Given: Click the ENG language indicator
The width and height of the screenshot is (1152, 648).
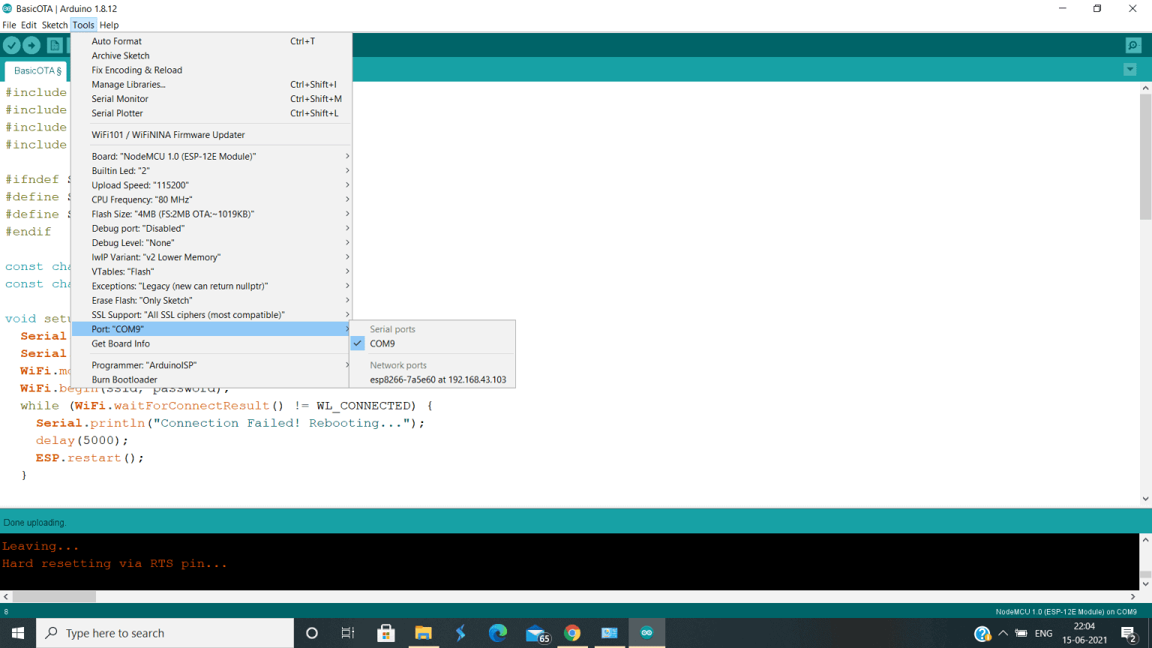Looking at the screenshot, I should (1043, 634).
